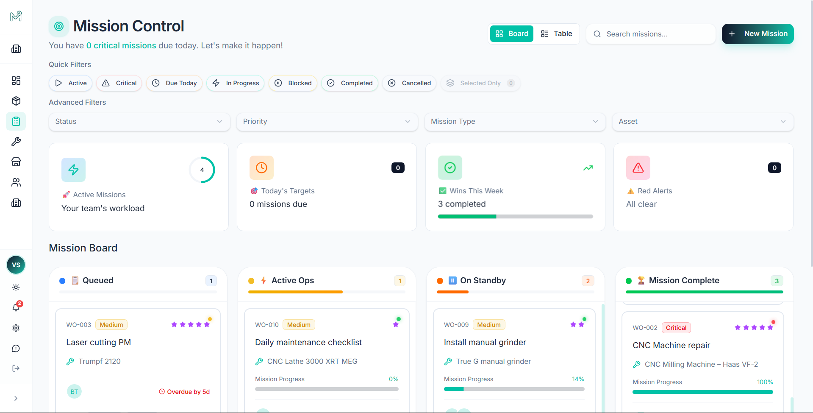813x413 pixels.
Task: Open the Priority filter dropdown
Action: (x=327, y=122)
